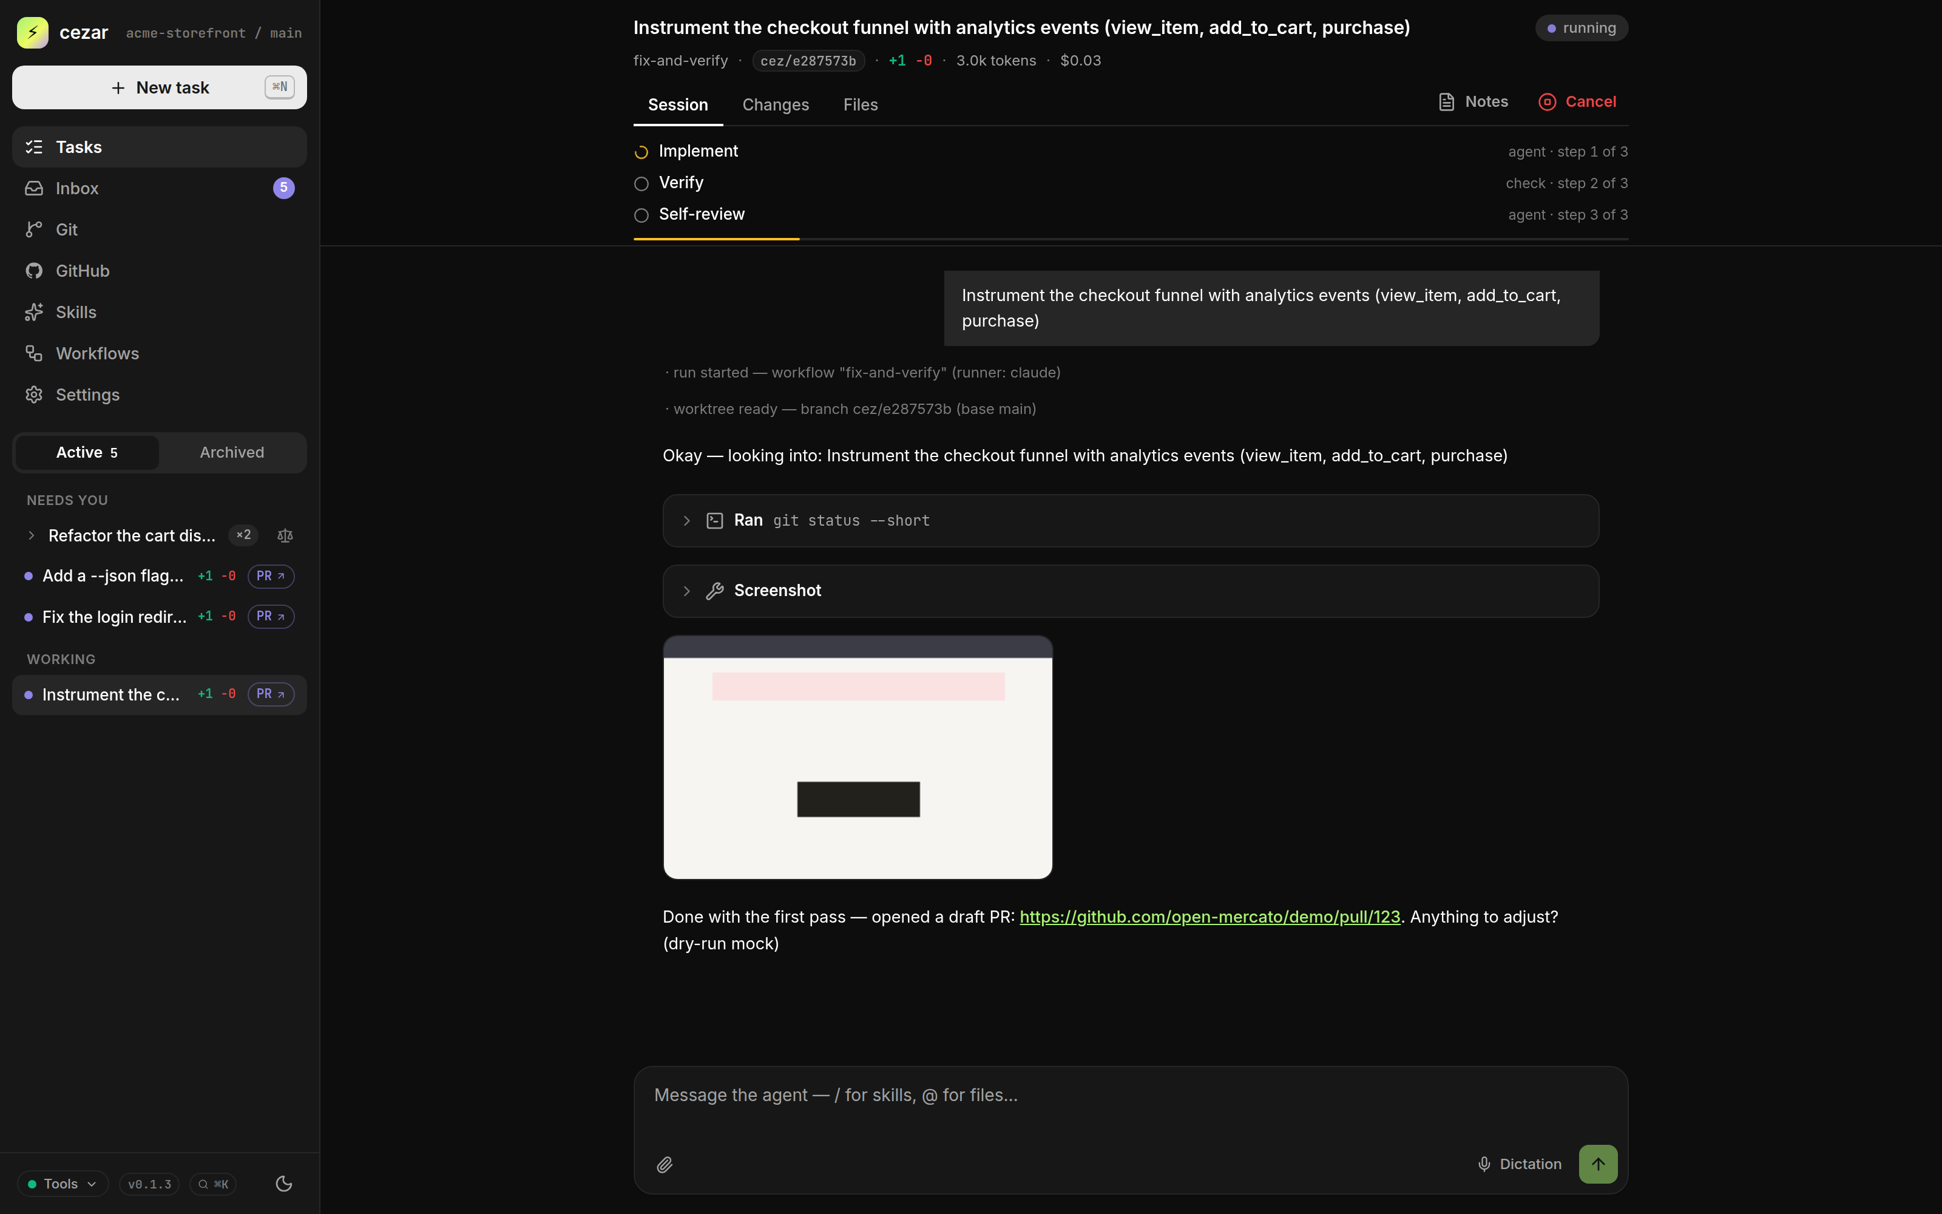1942x1214 pixels.
Task: Click the +1 -0 diff stat in header
Action: [x=910, y=61]
